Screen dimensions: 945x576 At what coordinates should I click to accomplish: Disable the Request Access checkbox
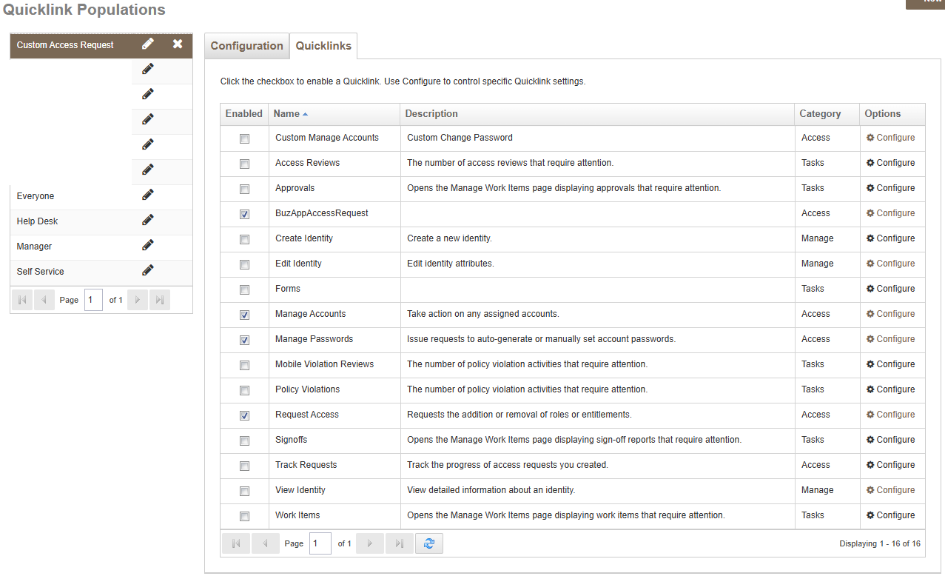coord(244,415)
